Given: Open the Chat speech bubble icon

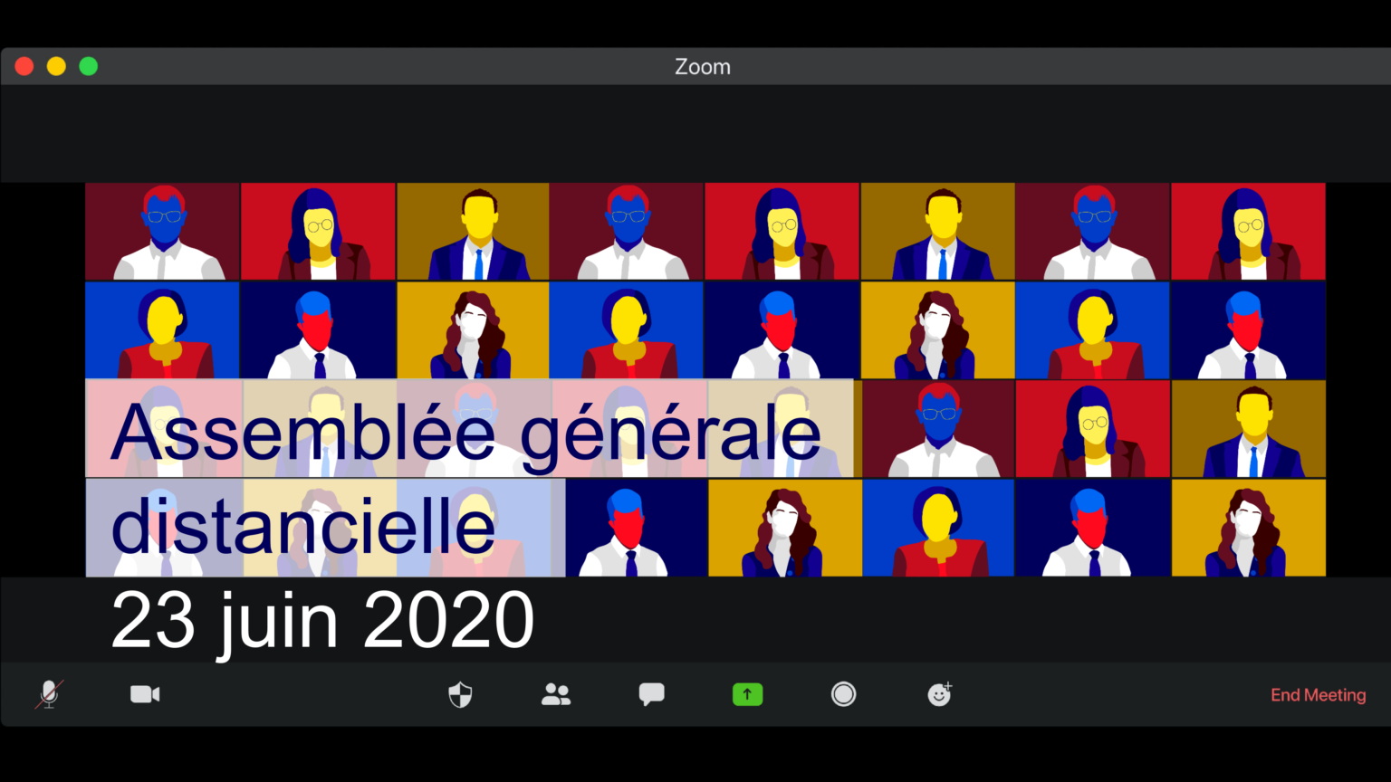Looking at the screenshot, I should point(651,694).
